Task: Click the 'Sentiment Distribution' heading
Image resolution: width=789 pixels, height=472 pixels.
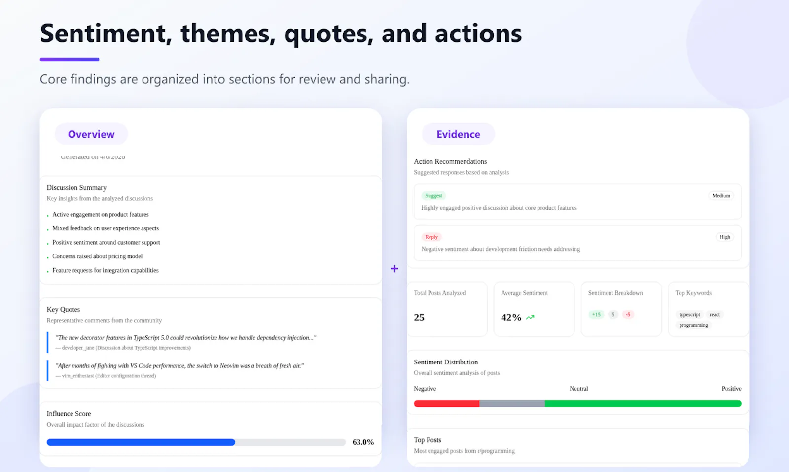Action: pos(446,362)
